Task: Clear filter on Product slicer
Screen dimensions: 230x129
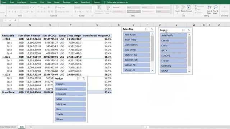Action: click(84, 78)
